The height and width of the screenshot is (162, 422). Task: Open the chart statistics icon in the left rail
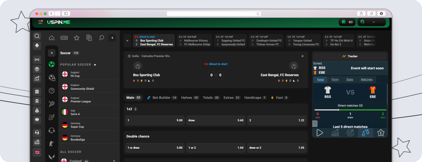click(x=37, y=78)
